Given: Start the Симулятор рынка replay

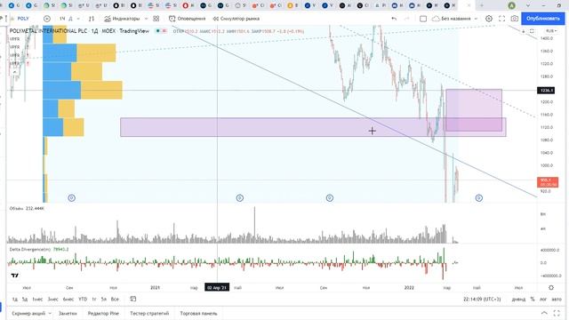Looking at the screenshot, I should [236, 19].
